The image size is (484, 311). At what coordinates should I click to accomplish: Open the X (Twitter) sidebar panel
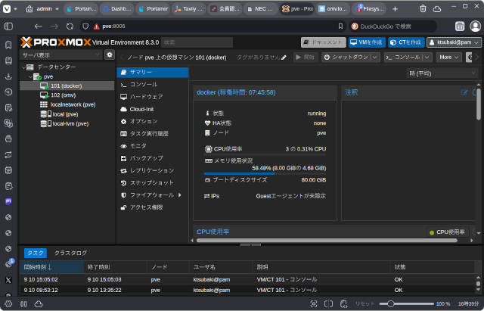coord(8,280)
